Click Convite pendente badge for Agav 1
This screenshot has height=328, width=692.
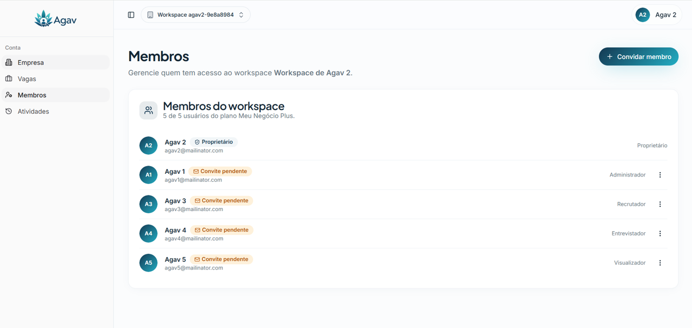point(220,171)
